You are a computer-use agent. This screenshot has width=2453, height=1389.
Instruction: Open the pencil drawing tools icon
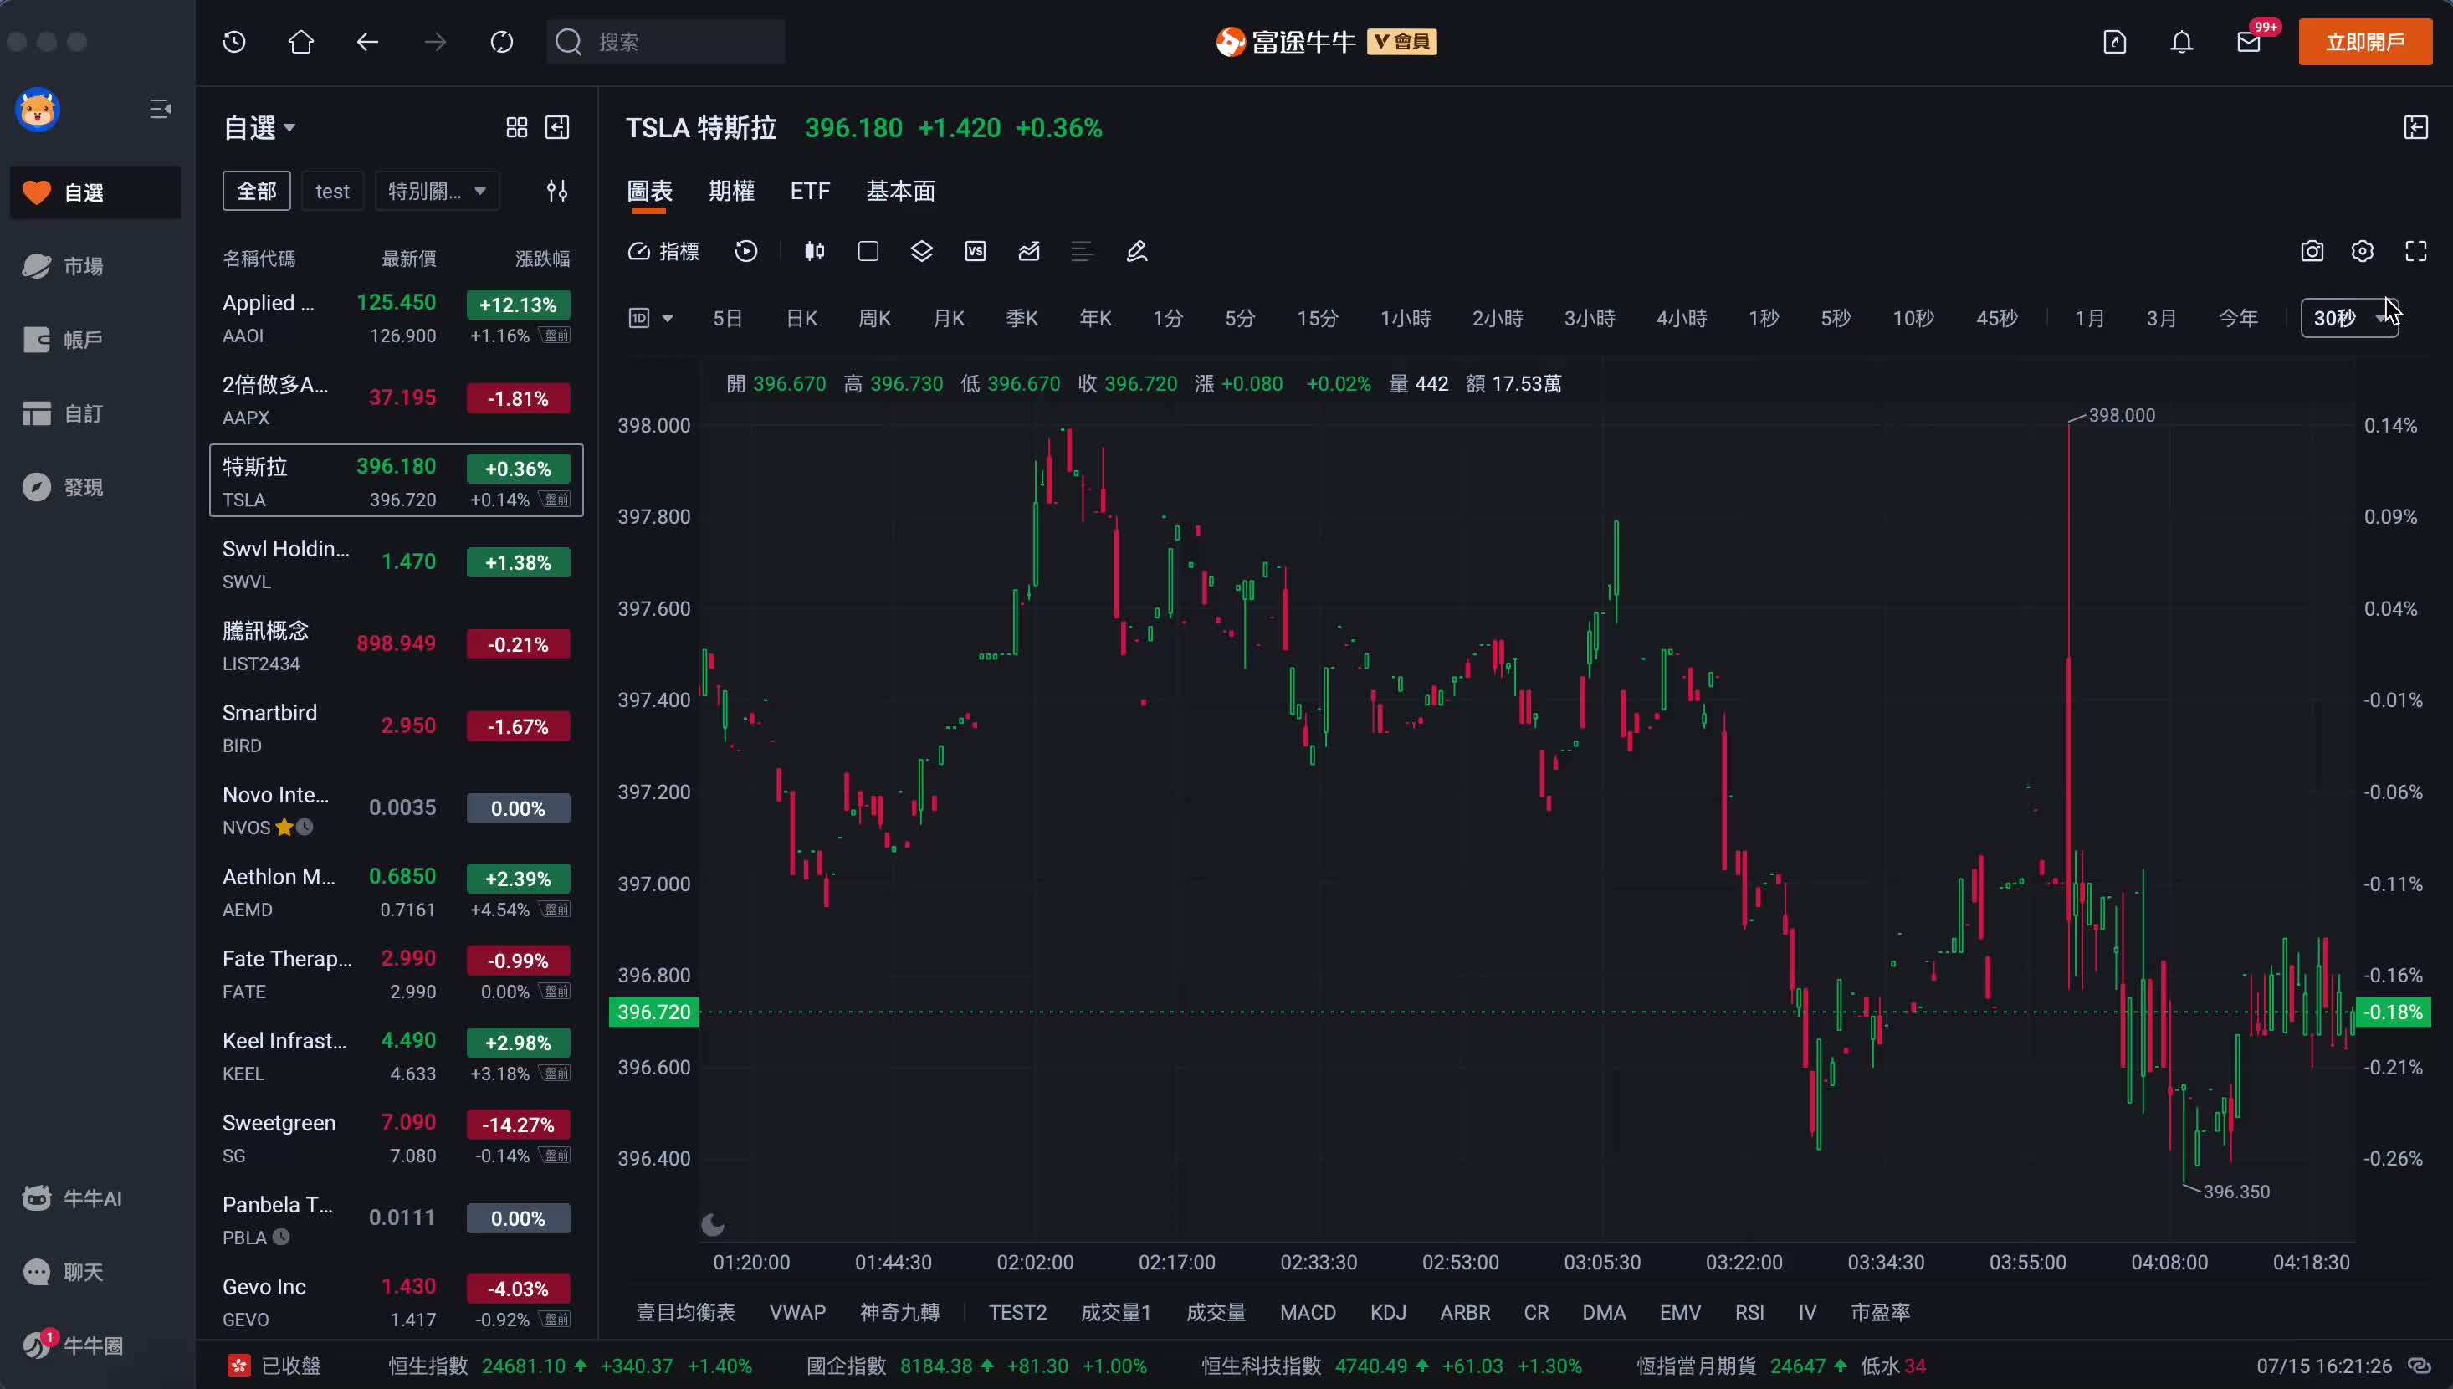[1136, 252]
